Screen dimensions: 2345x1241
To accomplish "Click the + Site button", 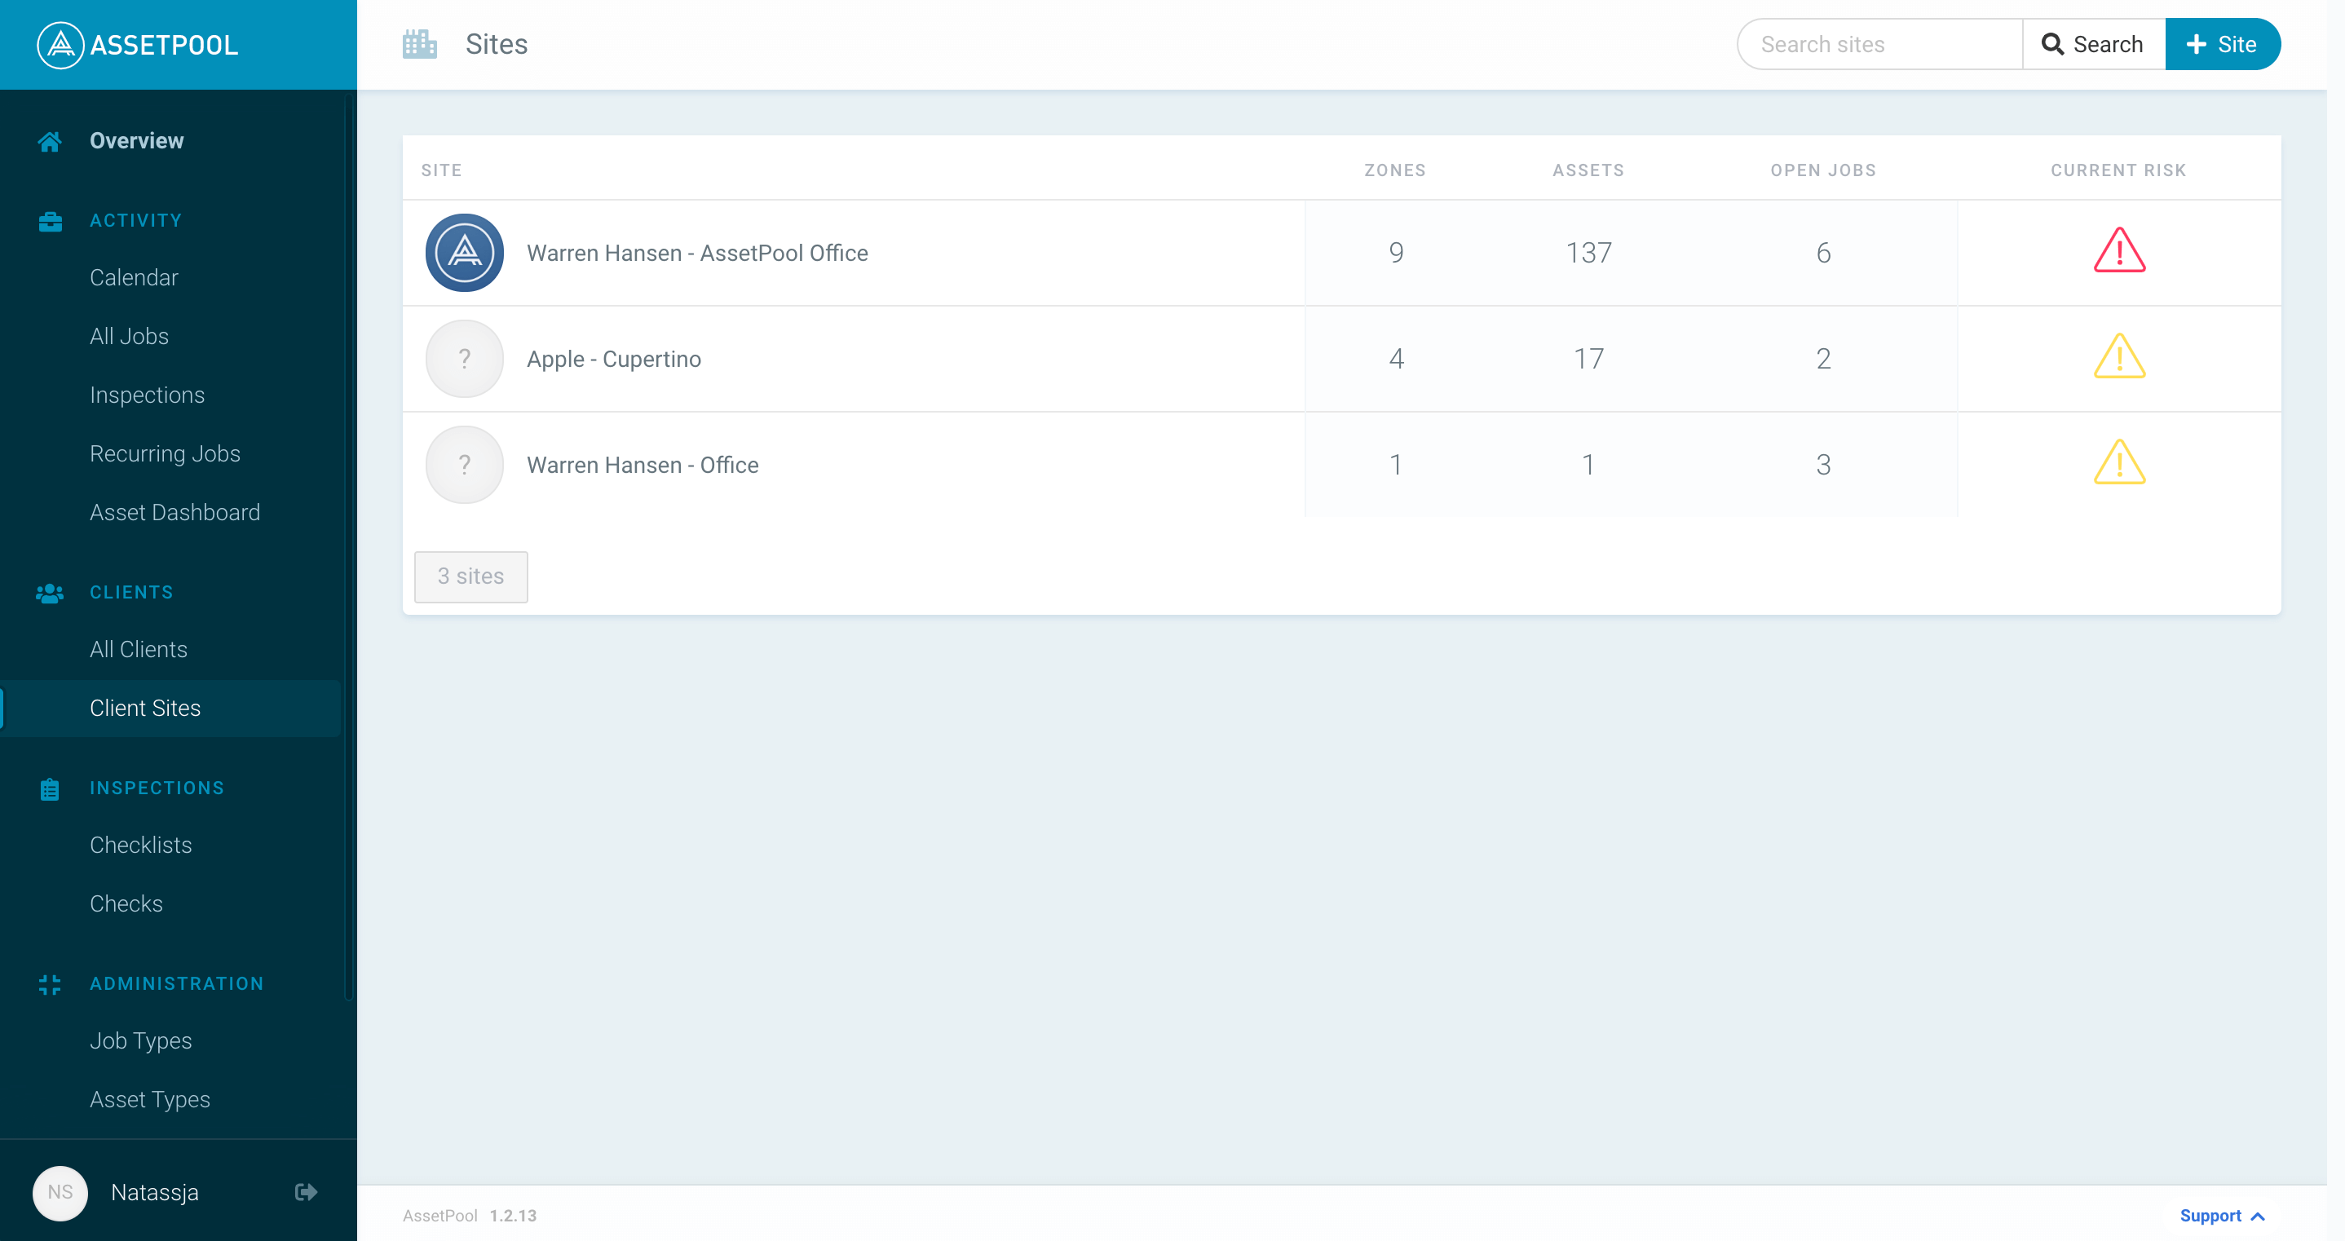I will coord(2223,44).
